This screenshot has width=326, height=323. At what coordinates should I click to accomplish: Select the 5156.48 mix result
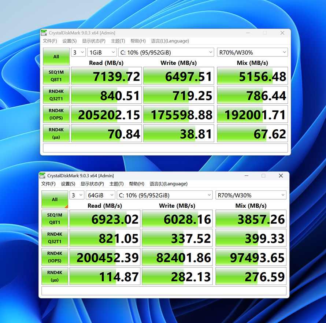tap(252, 76)
